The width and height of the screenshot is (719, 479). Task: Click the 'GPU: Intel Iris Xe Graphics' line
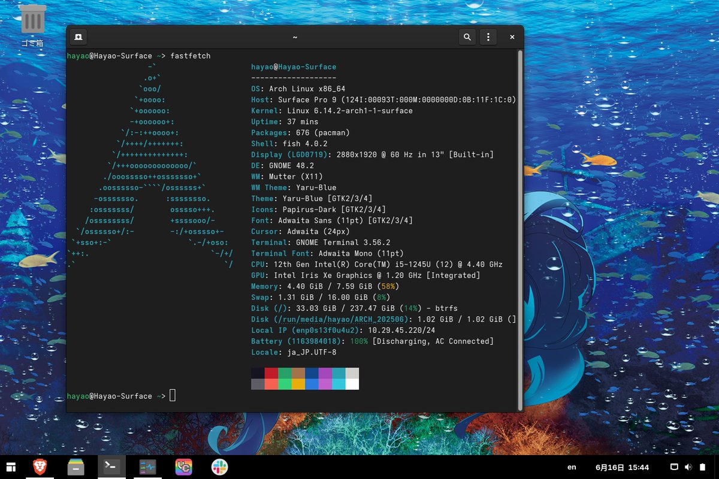pos(365,275)
